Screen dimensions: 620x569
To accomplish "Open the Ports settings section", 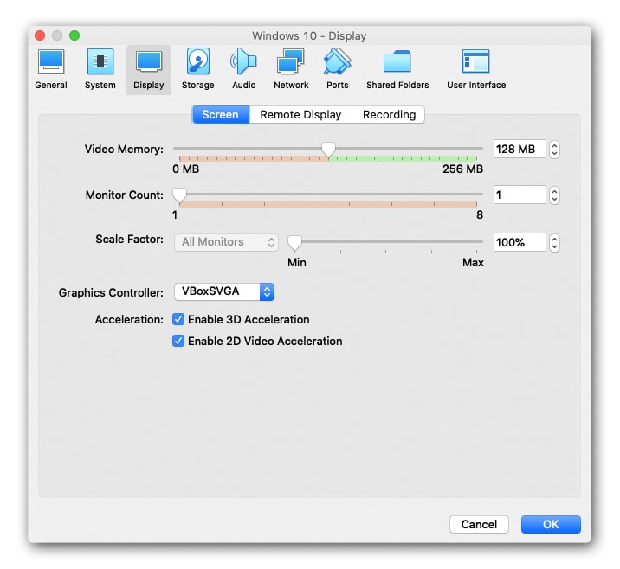I will click(x=338, y=69).
